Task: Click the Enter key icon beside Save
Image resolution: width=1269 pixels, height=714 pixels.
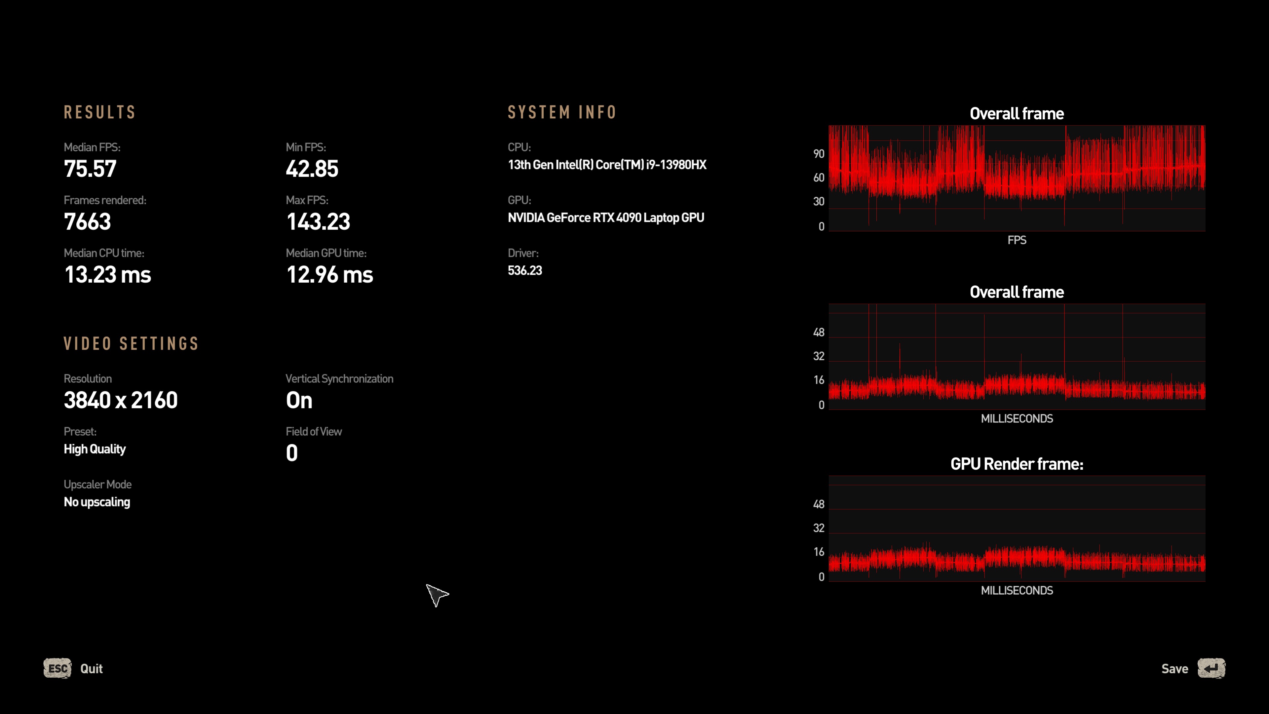Action: coord(1211,668)
